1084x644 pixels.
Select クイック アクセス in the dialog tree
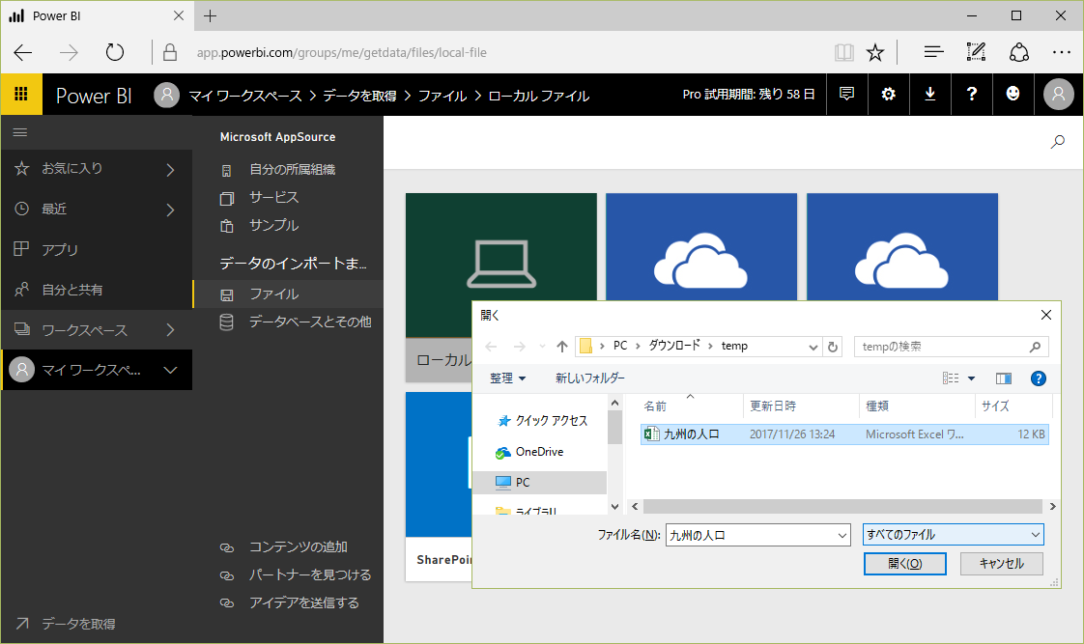click(551, 420)
